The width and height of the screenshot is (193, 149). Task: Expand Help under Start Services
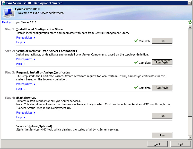[x=21, y=117]
